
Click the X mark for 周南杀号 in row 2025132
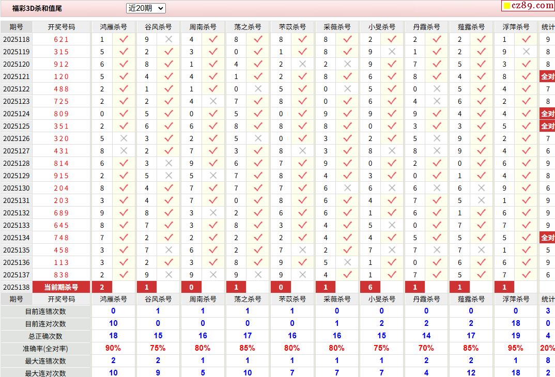213,213
